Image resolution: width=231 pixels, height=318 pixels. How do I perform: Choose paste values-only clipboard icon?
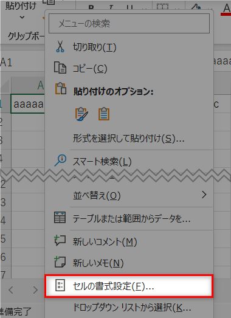[x=104, y=114]
